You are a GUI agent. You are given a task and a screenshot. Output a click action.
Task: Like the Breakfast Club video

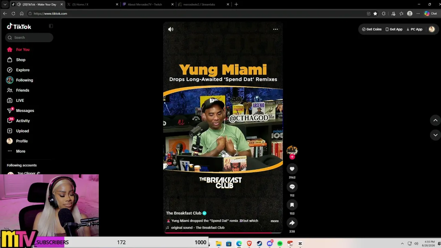(292, 169)
